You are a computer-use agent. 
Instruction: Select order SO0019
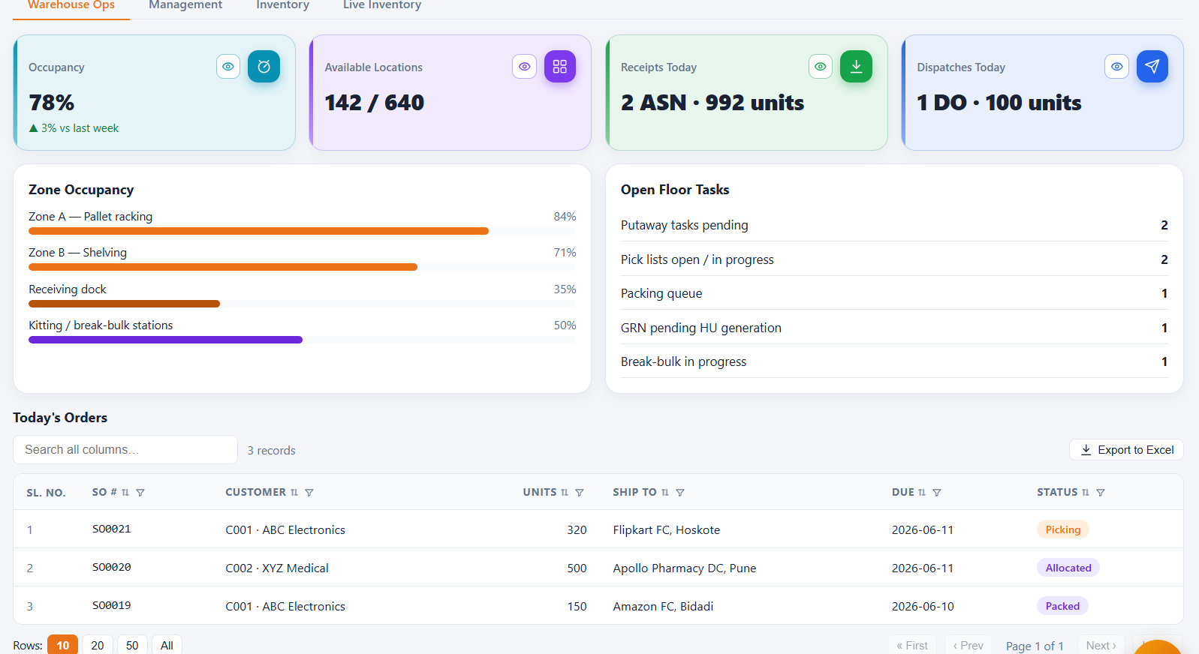[x=112, y=606]
